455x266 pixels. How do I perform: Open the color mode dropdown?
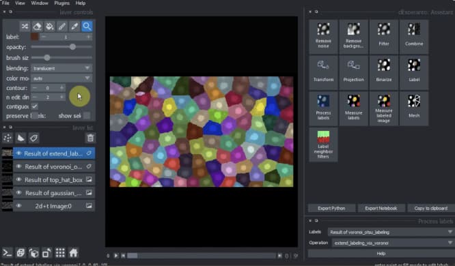pos(61,78)
